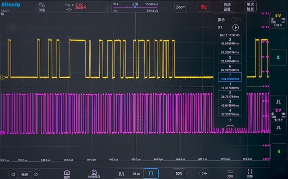
Task: Tap the CHx channel selector icon
Action: click(x=204, y=173)
